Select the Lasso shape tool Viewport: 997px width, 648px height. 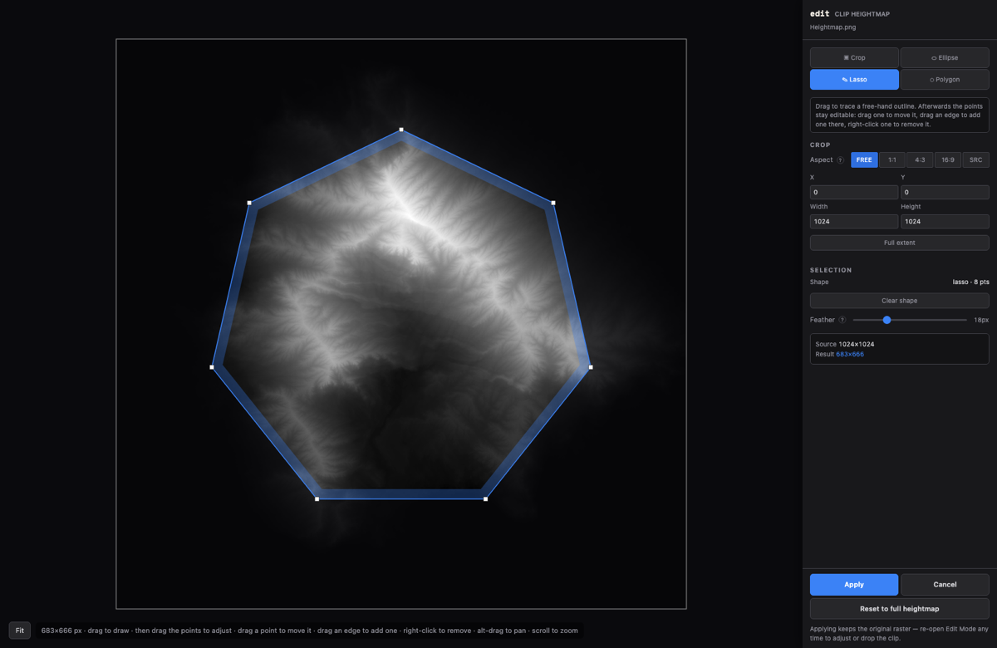coord(854,80)
